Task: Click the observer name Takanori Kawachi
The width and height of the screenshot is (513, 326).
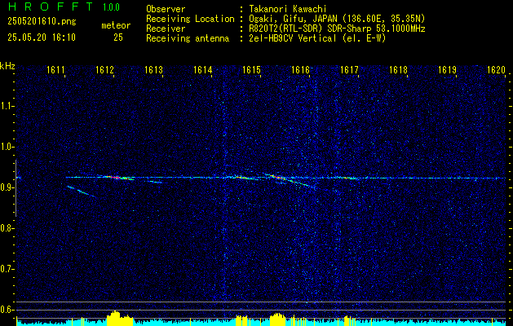Action: 288,9
